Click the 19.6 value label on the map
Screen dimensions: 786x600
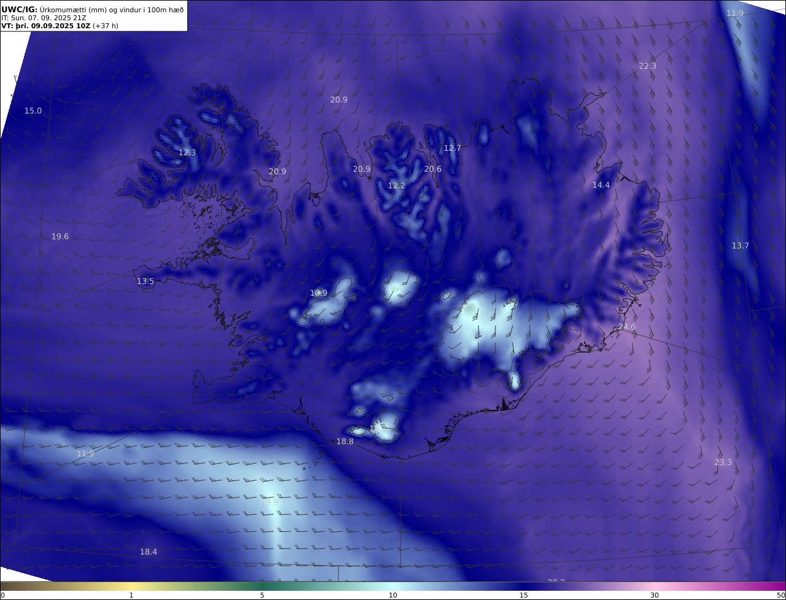pos(60,237)
